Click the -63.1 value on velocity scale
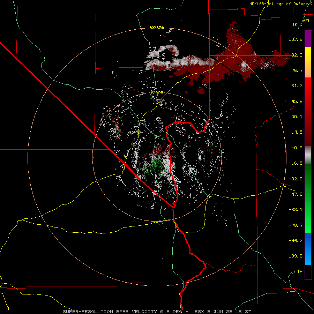The width and height of the screenshot is (314, 314). [x=296, y=210]
